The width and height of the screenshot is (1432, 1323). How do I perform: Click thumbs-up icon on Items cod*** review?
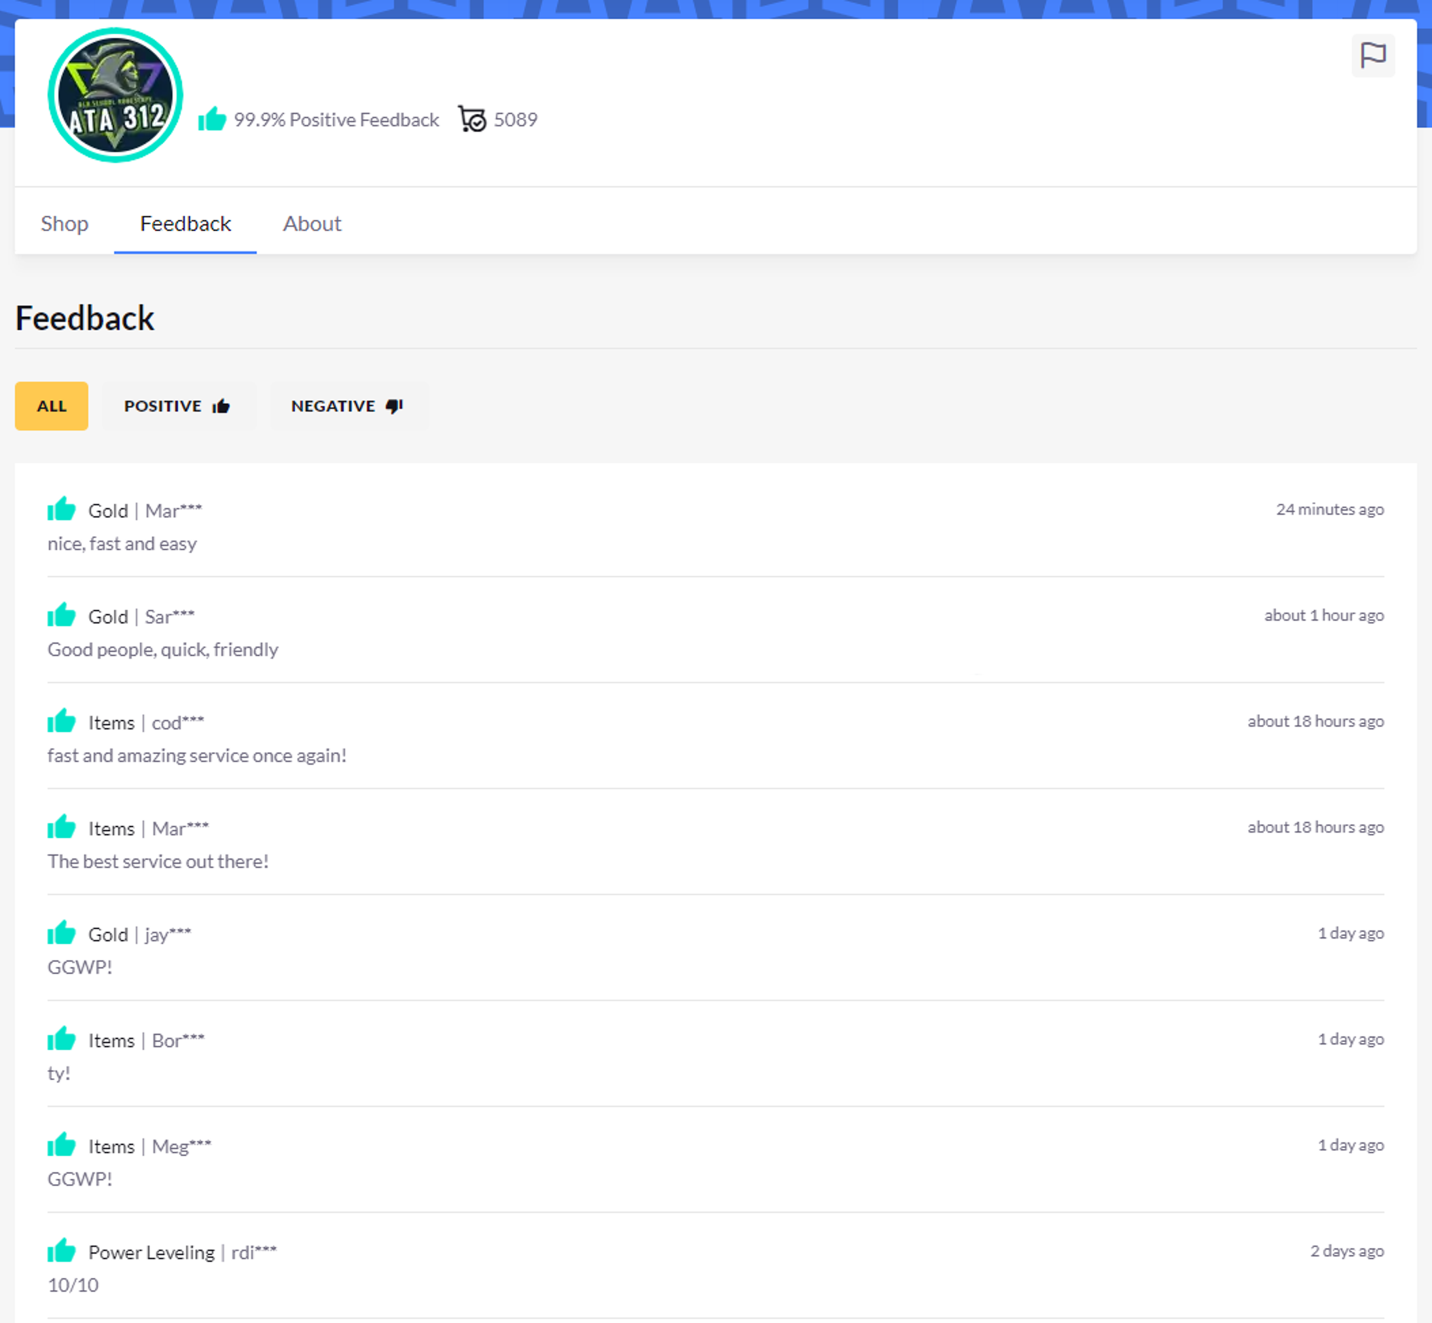(62, 721)
